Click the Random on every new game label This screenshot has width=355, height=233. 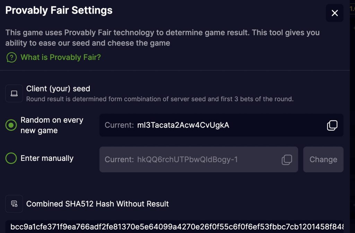click(52, 125)
